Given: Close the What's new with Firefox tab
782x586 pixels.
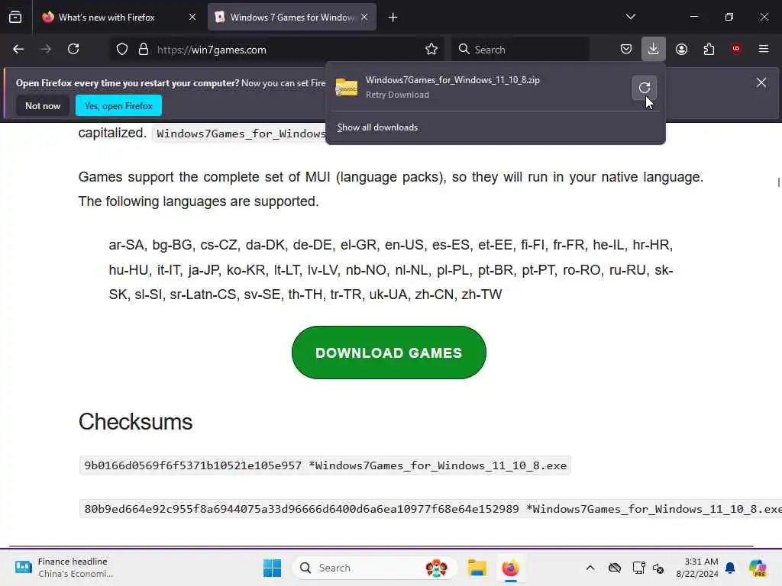Looking at the screenshot, I should [192, 17].
